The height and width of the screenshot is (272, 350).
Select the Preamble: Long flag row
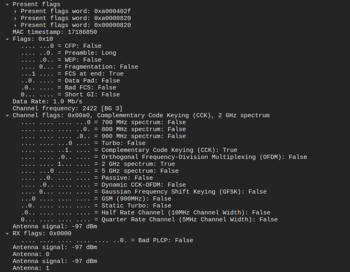69,53
